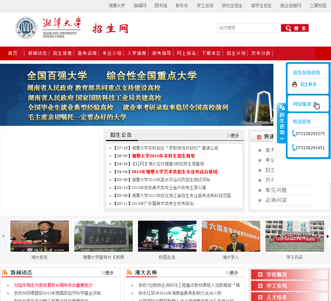Open 历年分数 in the navigation bar

[261, 53]
